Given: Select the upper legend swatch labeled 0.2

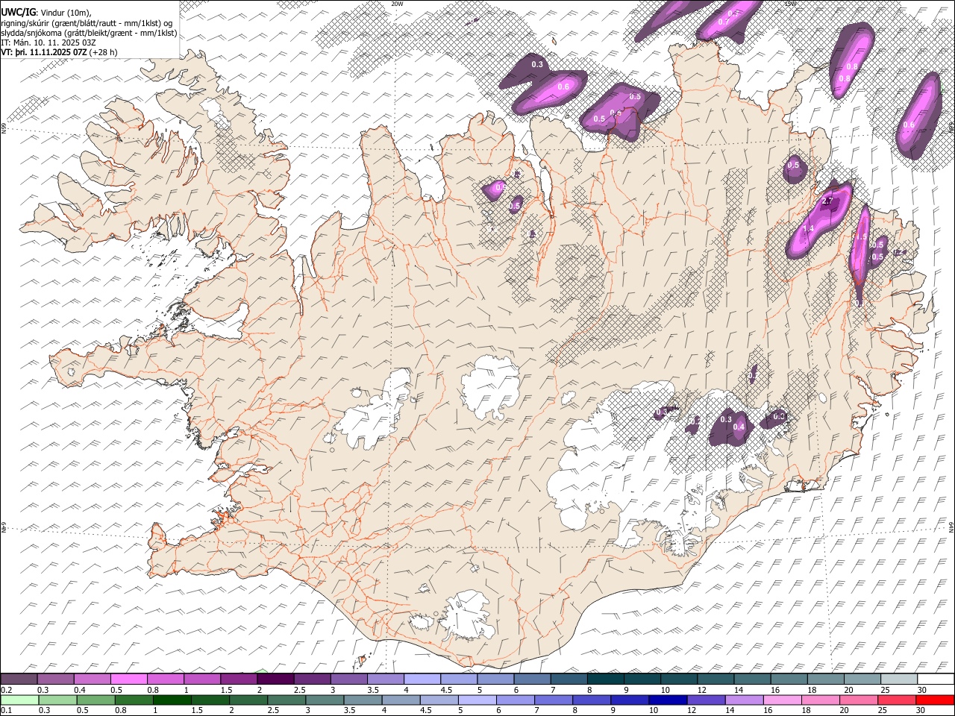Looking at the screenshot, I should point(19,679).
